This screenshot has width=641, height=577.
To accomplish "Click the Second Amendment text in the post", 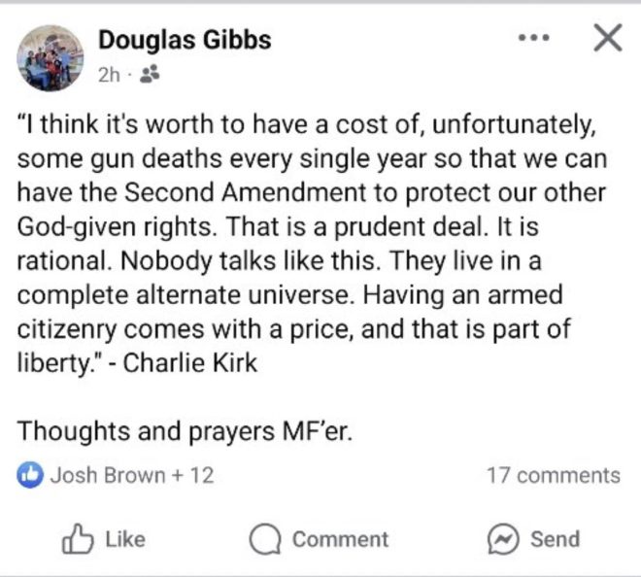I will pos(246,192).
